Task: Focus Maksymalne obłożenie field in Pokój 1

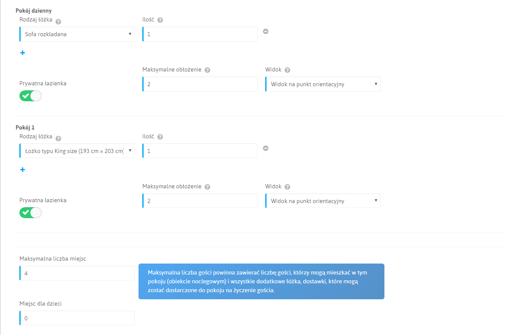Action: (x=200, y=201)
